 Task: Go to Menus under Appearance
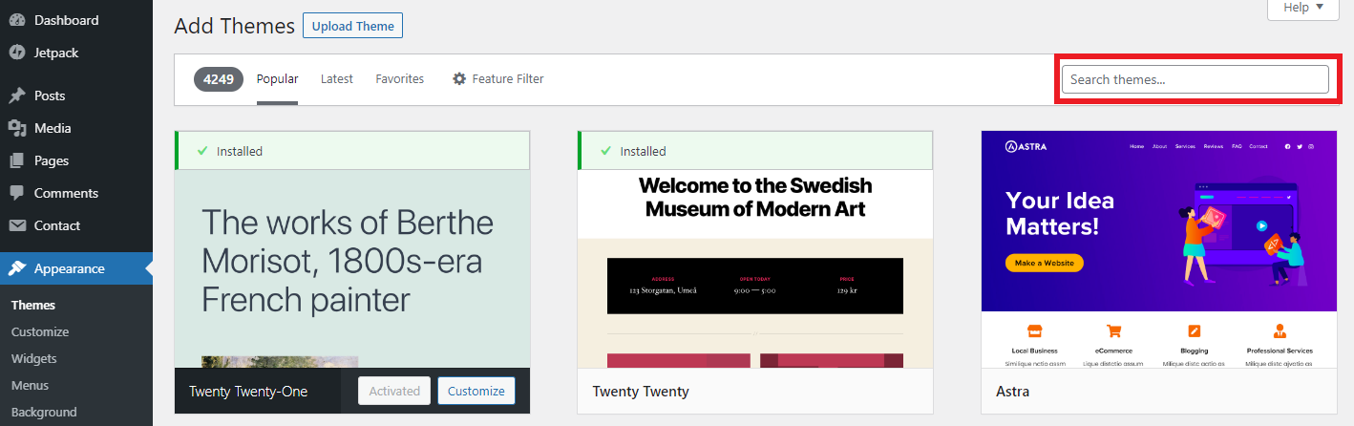pyautogui.click(x=30, y=386)
